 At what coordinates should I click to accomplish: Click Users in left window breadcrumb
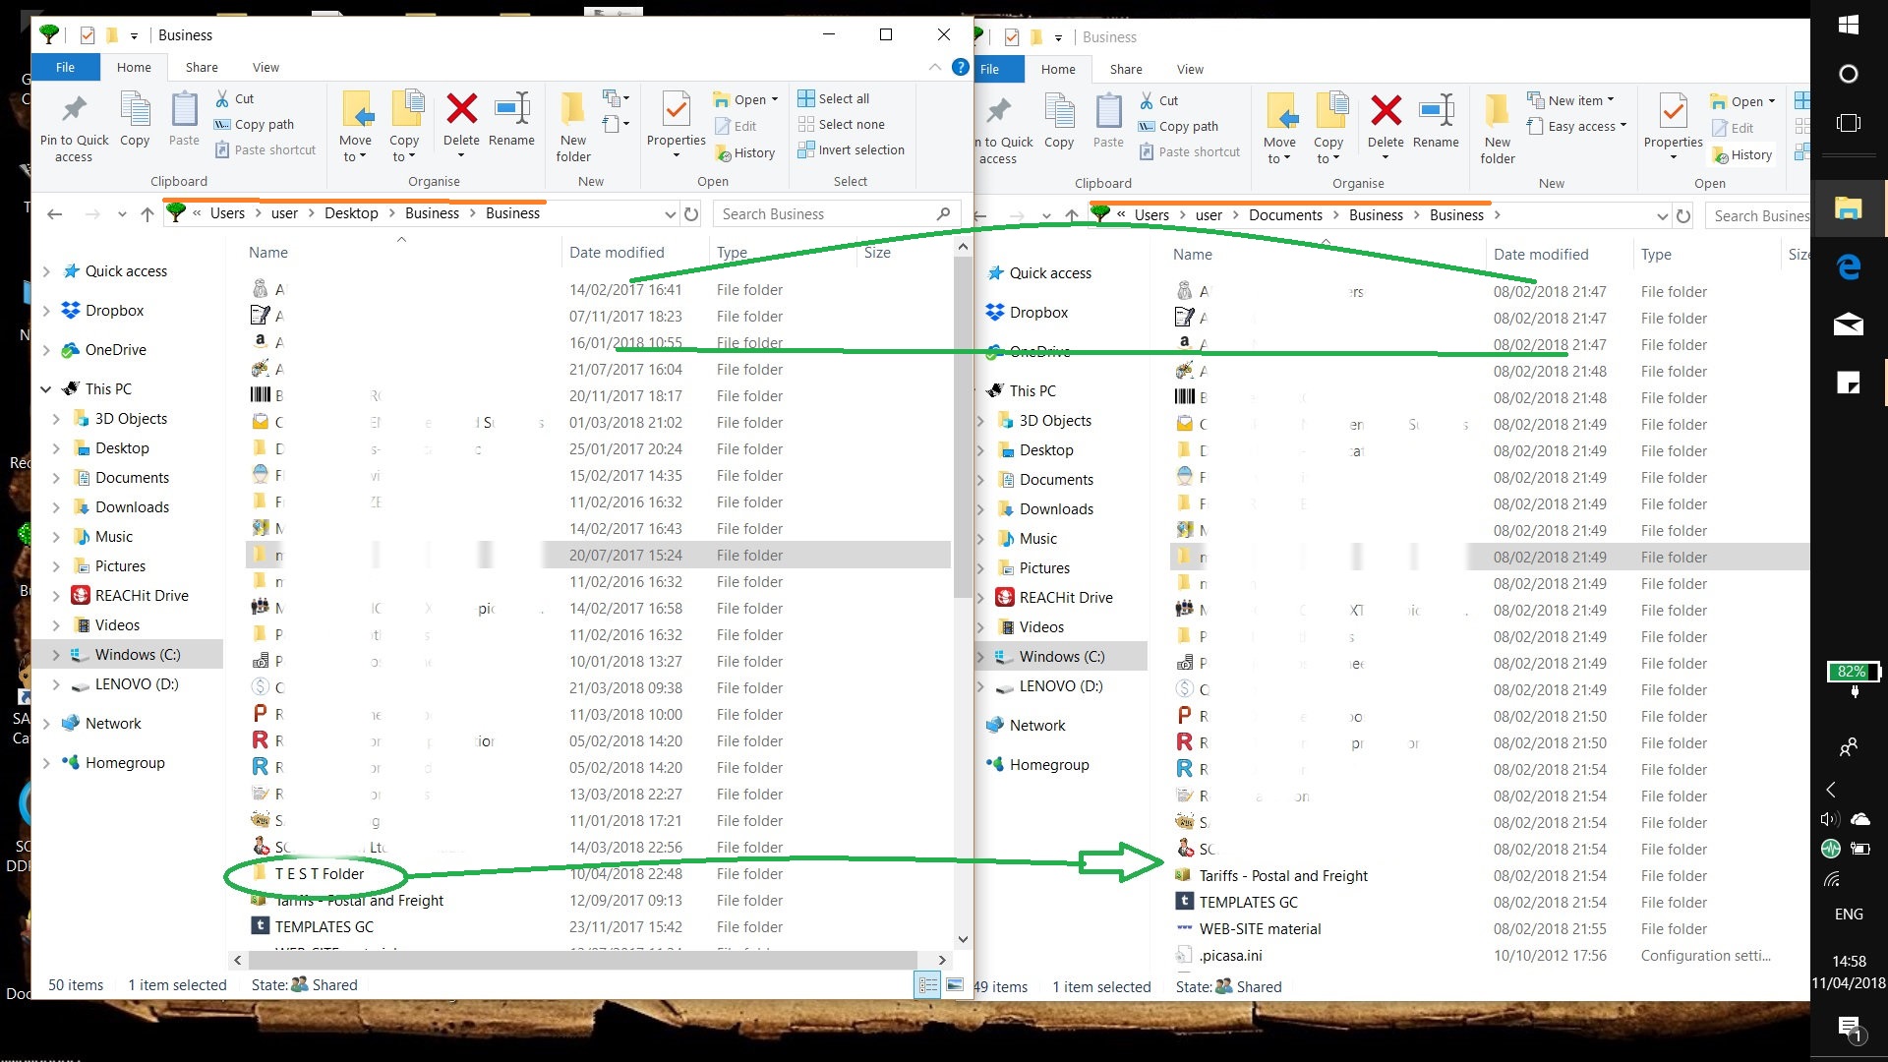pos(227,213)
